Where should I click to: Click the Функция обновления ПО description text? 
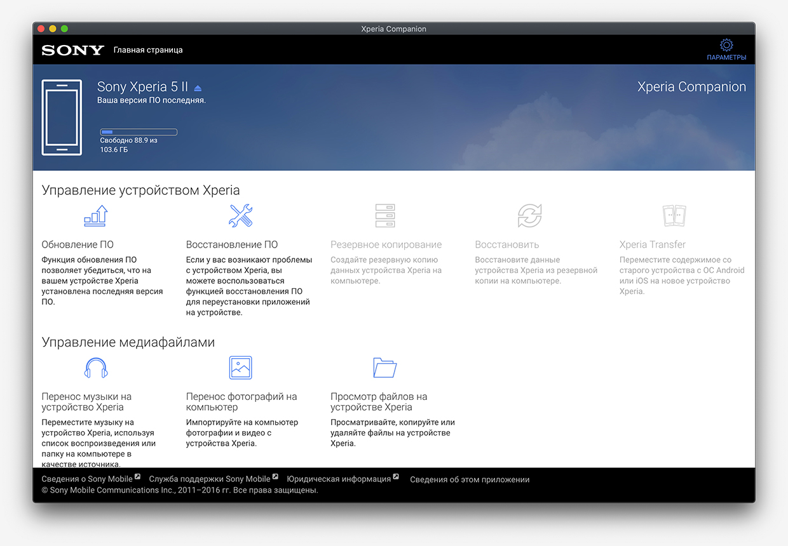[x=102, y=281]
